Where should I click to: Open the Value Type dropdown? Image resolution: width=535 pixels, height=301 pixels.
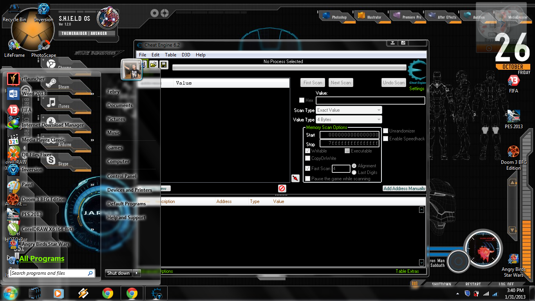(349, 120)
